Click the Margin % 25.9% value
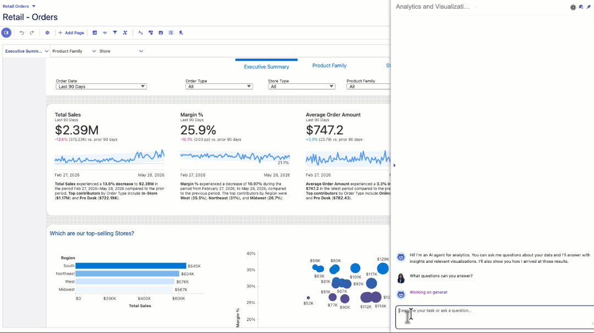 198,130
